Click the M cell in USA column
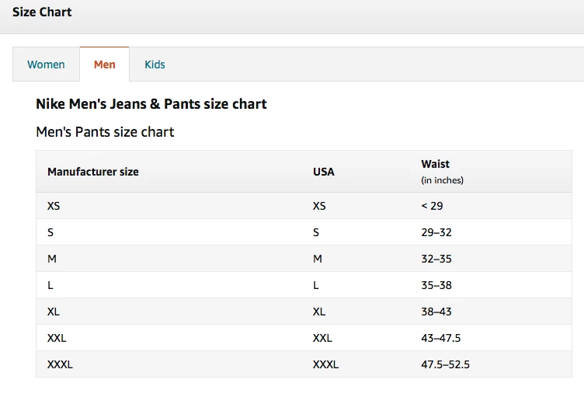The height and width of the screenshot is (397, 584). [317, 259]
